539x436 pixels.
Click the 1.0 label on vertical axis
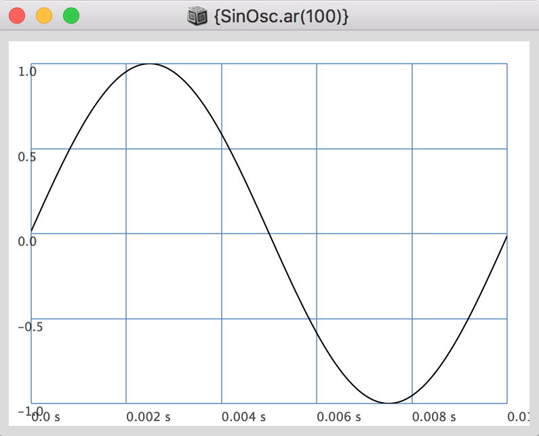coord(27,72)
